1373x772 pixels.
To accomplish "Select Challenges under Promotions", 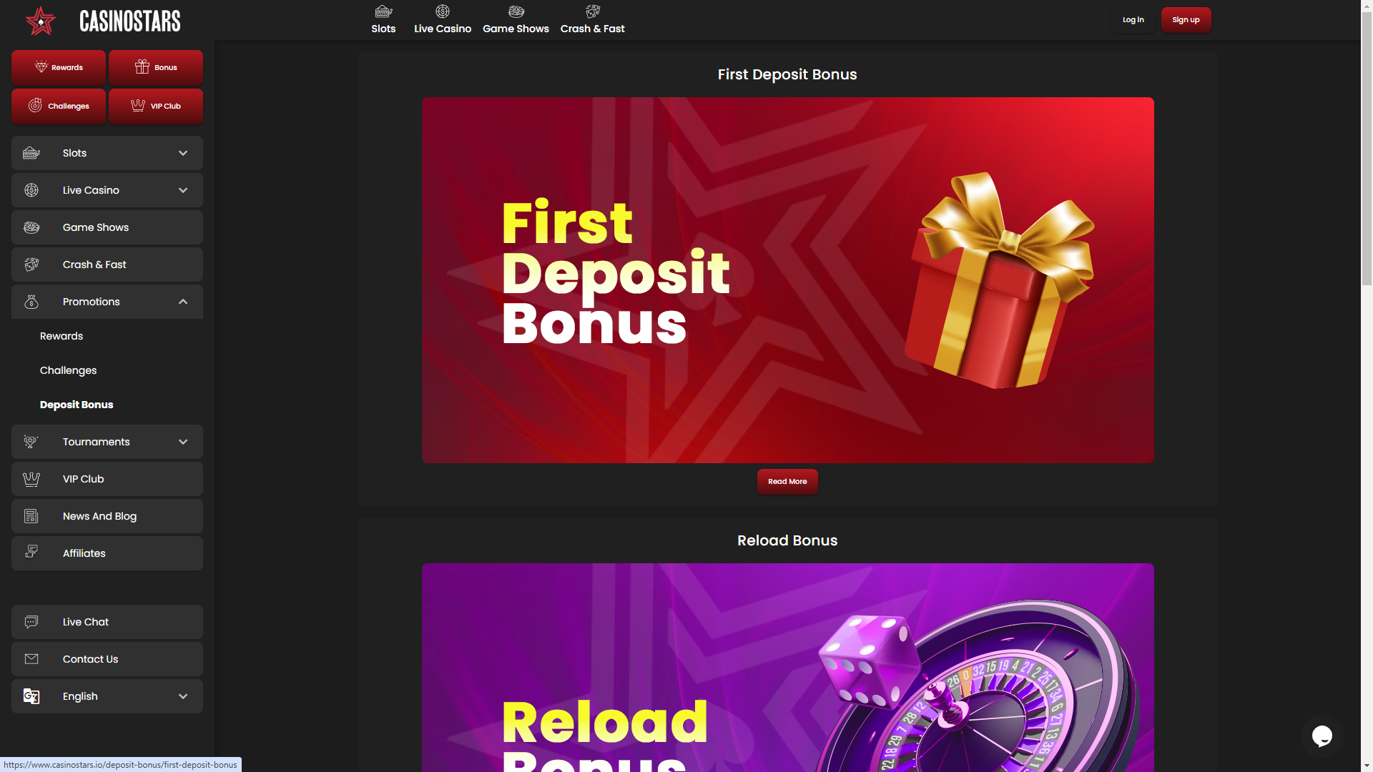I will coord(69,370).
